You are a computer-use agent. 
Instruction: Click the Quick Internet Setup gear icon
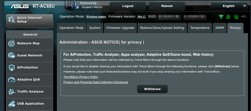coord(12,20)
